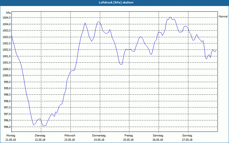Click the 'Mittwoch' day label
This screenshot has height=143, width=229.
pos(70,136)
